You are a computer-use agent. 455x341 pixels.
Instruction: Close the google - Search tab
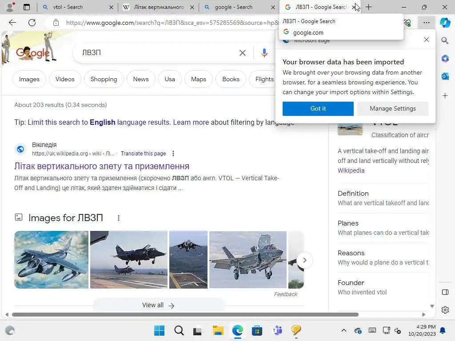[x=273, y=7]
